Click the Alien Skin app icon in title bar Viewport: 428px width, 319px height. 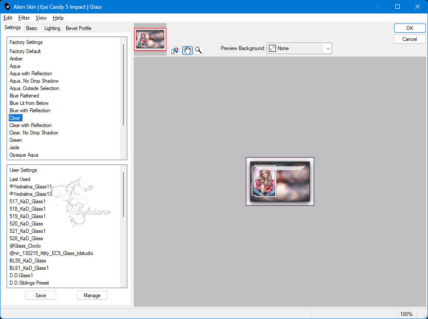[x=7, y=7]
